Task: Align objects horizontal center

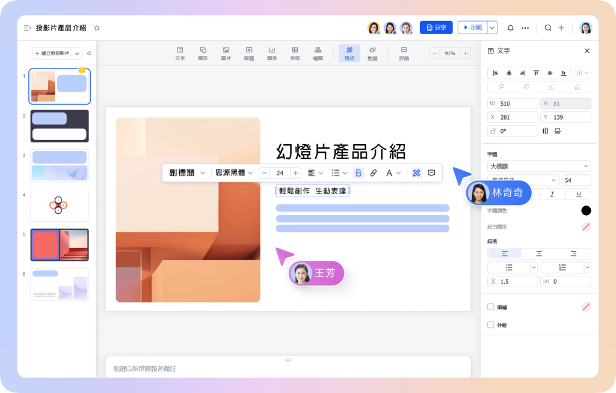Action: point(509,73)
